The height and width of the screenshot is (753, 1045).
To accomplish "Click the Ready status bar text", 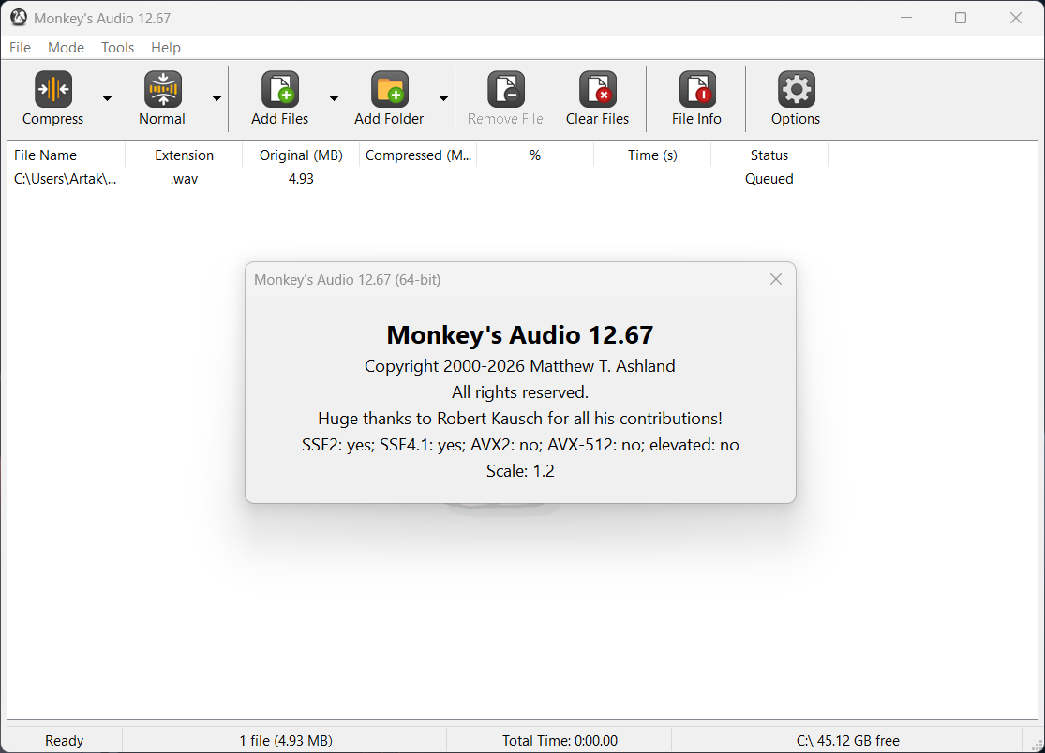I will coord(64,740).
